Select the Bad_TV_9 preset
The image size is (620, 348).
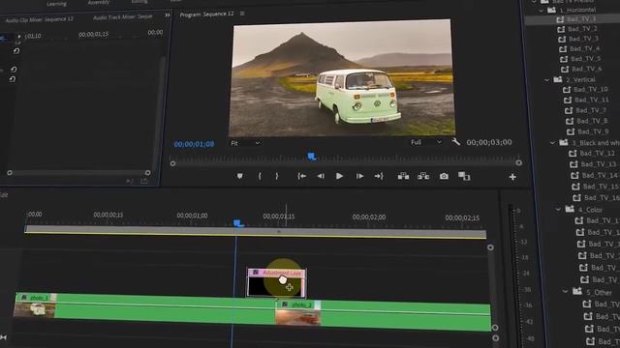tap(593, 131)
